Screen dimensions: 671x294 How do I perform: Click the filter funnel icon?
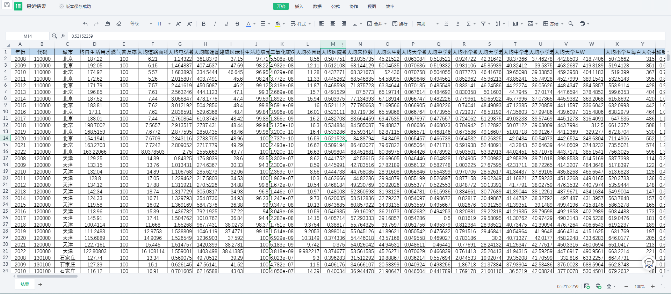click(483, 24)
